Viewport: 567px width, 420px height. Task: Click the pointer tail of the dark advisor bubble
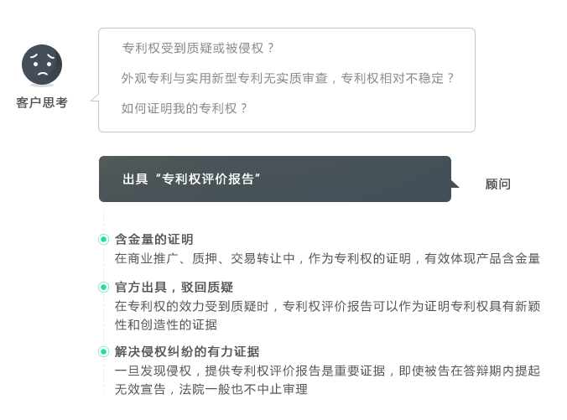[x=455, y=184]
